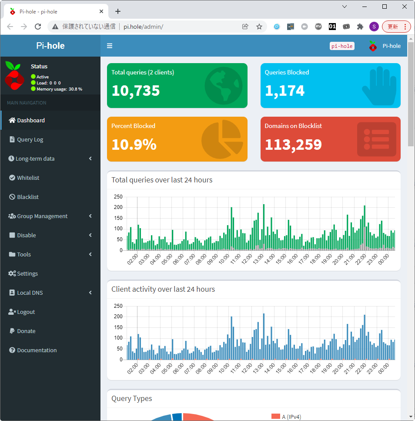Viewport: 415px width, 421px height.
Task: Click the Whitelist checkmark icon
Action: (x=12, y=178)
